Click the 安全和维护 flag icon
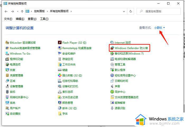 60,53
